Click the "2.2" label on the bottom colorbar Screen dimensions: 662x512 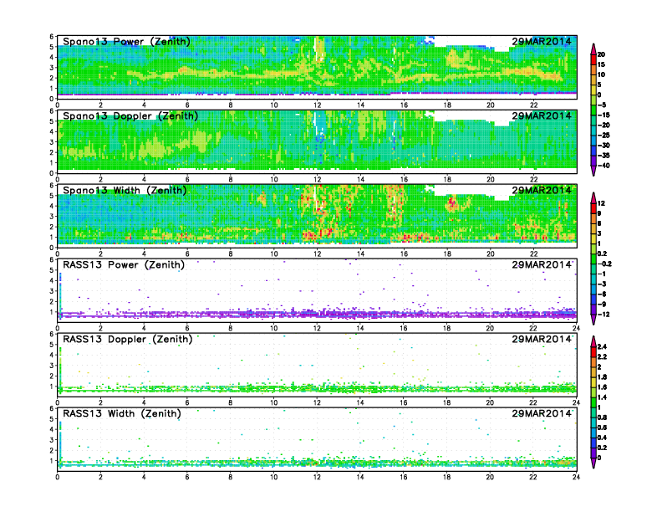(x=602, y=357)
